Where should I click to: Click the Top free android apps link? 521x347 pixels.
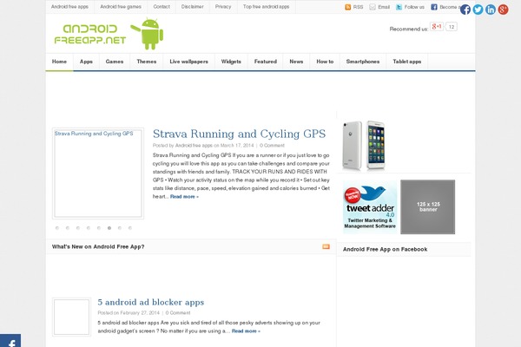click(x=267, y=7)
